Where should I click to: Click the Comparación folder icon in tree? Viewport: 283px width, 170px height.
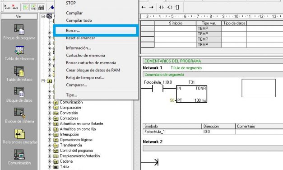point(56,108)
